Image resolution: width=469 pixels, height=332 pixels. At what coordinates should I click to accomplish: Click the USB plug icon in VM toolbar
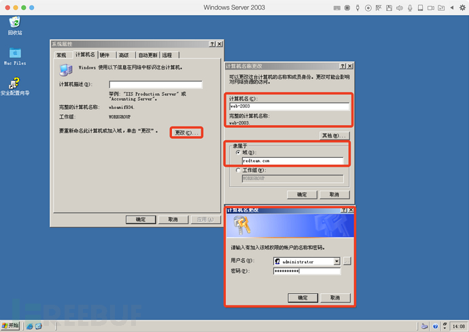[358, 8]
